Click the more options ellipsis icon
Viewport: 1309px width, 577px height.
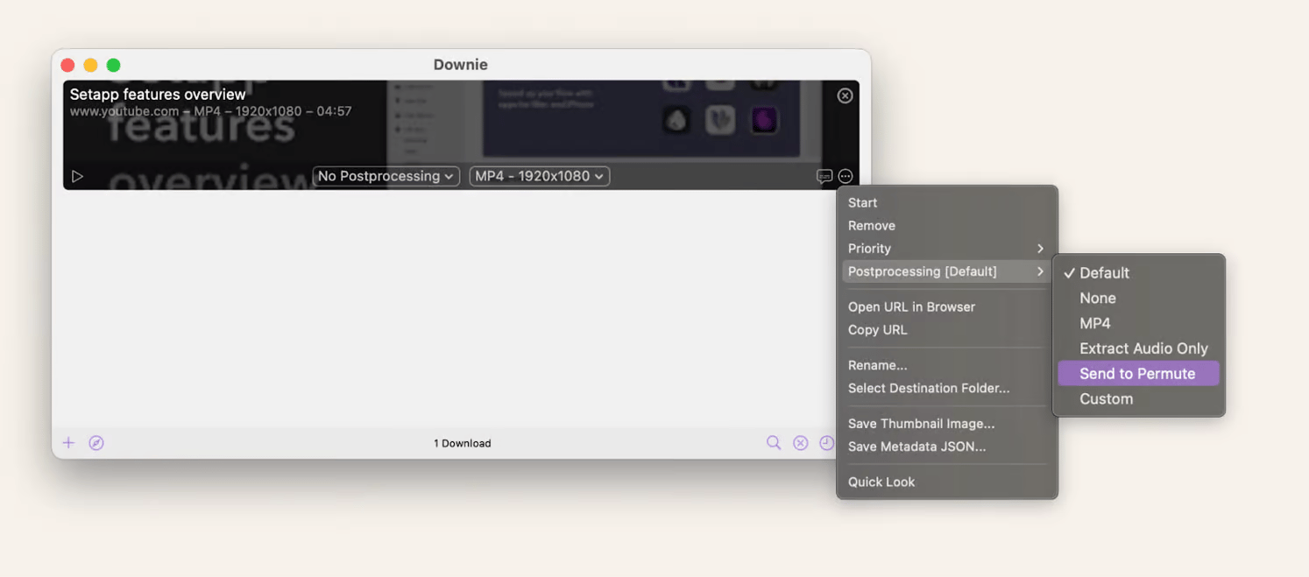point(846,176)
